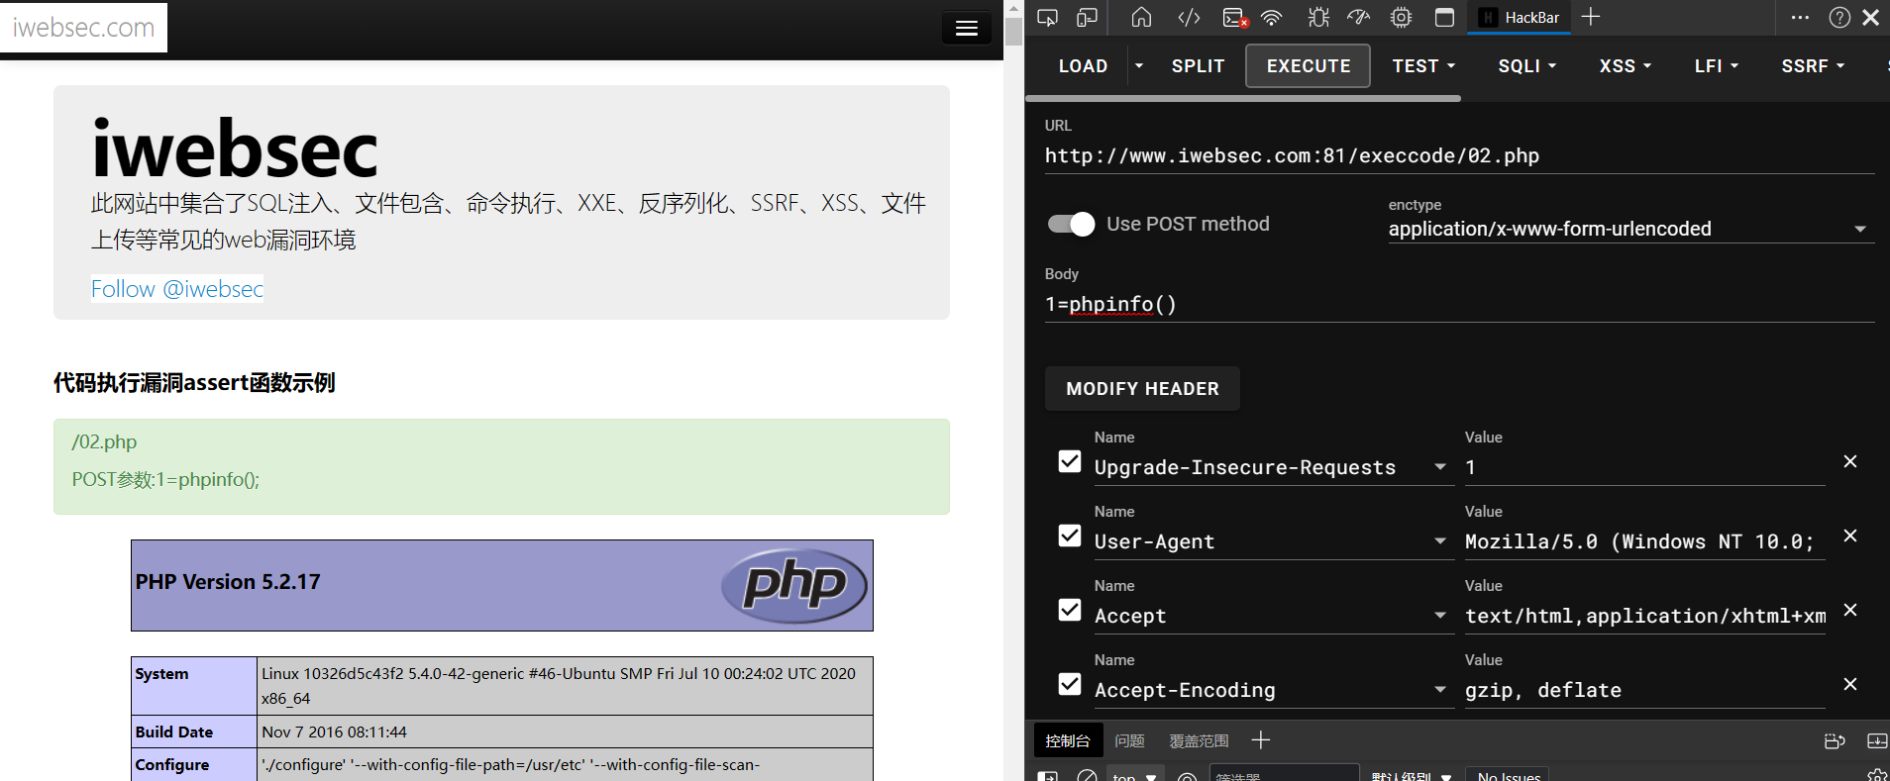Clear console with the circle-slash icon
Screen dimensions: 1890x781
pos(1087,776)
